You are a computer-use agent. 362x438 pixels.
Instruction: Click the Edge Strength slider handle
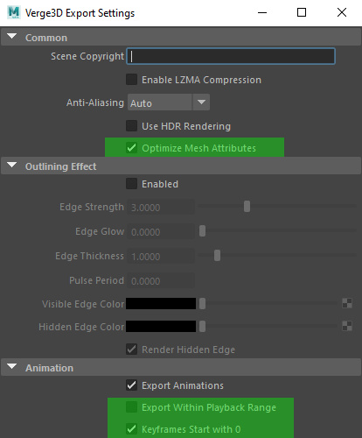tap(247, 207)
